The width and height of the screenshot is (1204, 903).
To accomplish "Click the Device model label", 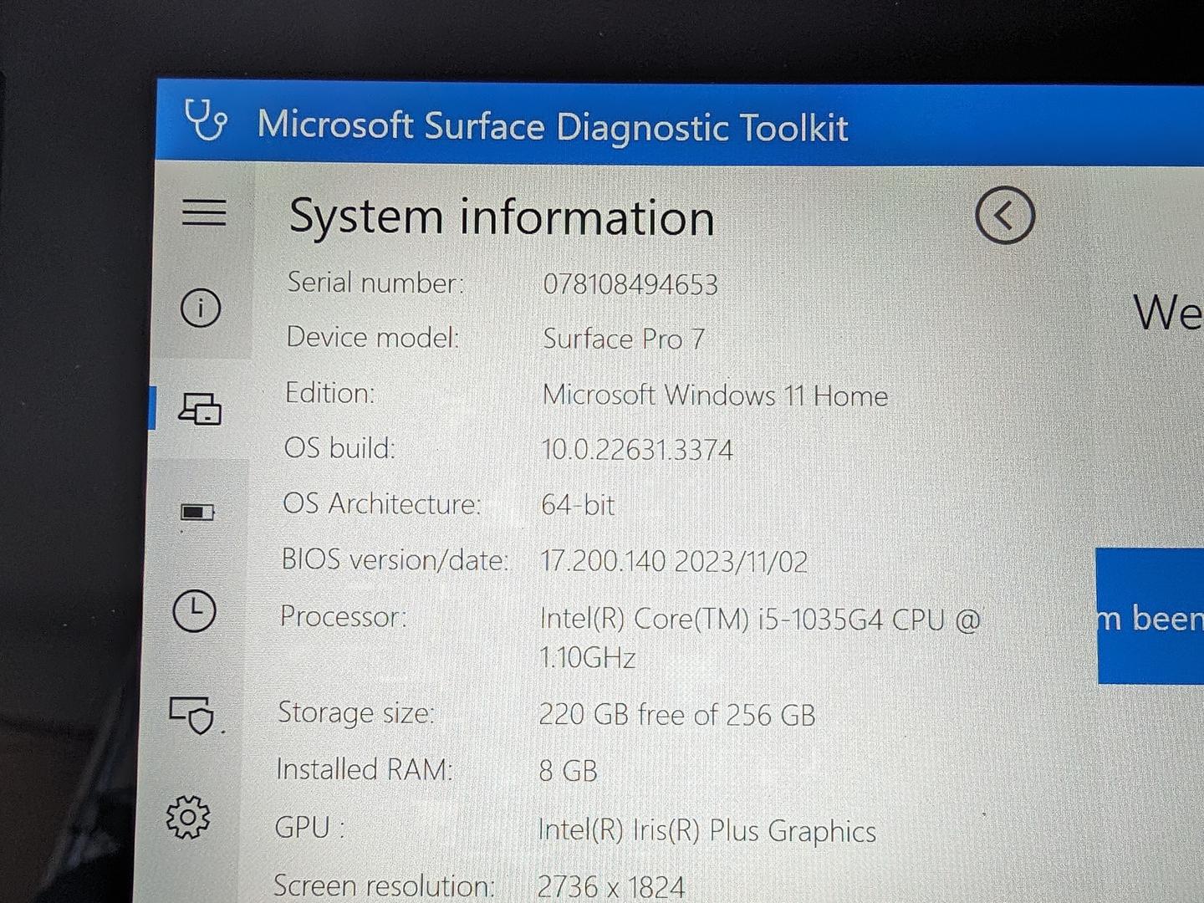I will [x=373, y=337].
